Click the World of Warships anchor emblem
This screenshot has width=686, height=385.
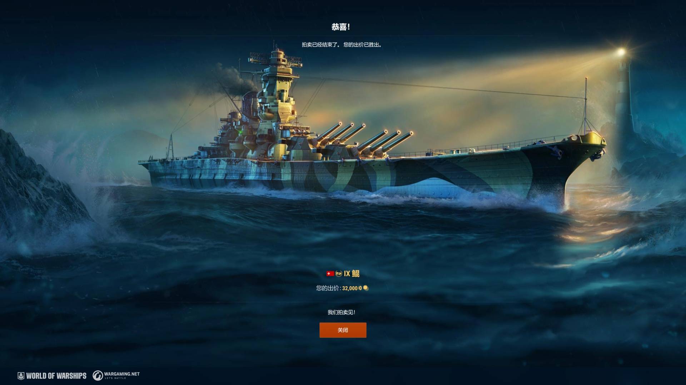pyautogui.click(x=21, y=376)
